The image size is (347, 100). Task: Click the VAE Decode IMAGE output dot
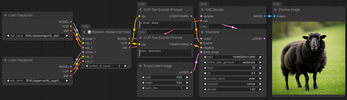coord(265,16)
